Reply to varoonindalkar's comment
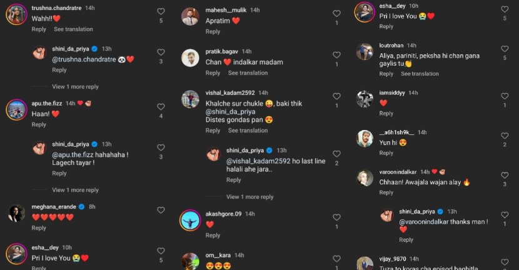The height and width of the screenshot is (270, 519). pos(386,192)
